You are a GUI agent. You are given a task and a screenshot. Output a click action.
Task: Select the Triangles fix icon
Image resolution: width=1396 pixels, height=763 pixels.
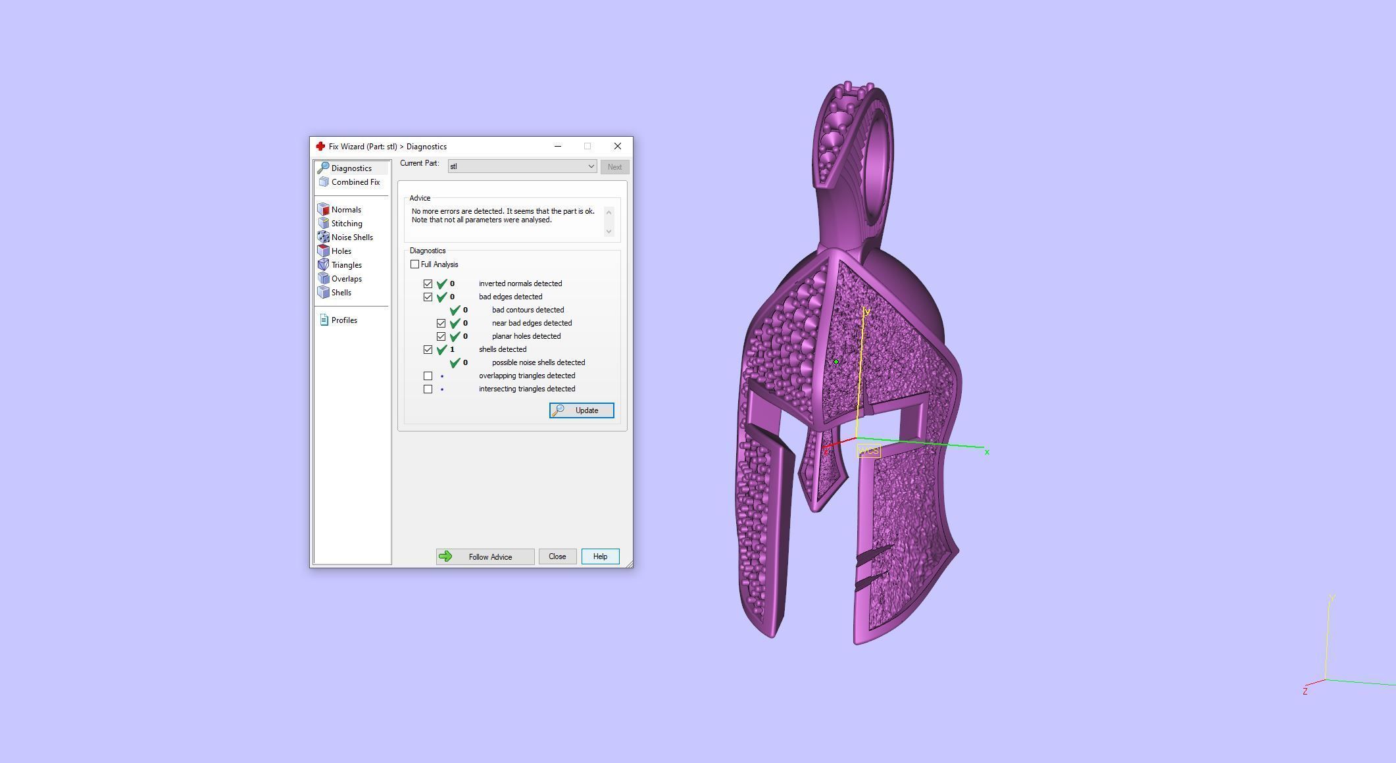(324, 265)
